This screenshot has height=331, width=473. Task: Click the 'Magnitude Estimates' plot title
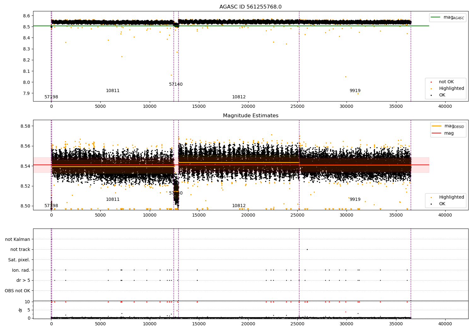[x=250, y=116]
